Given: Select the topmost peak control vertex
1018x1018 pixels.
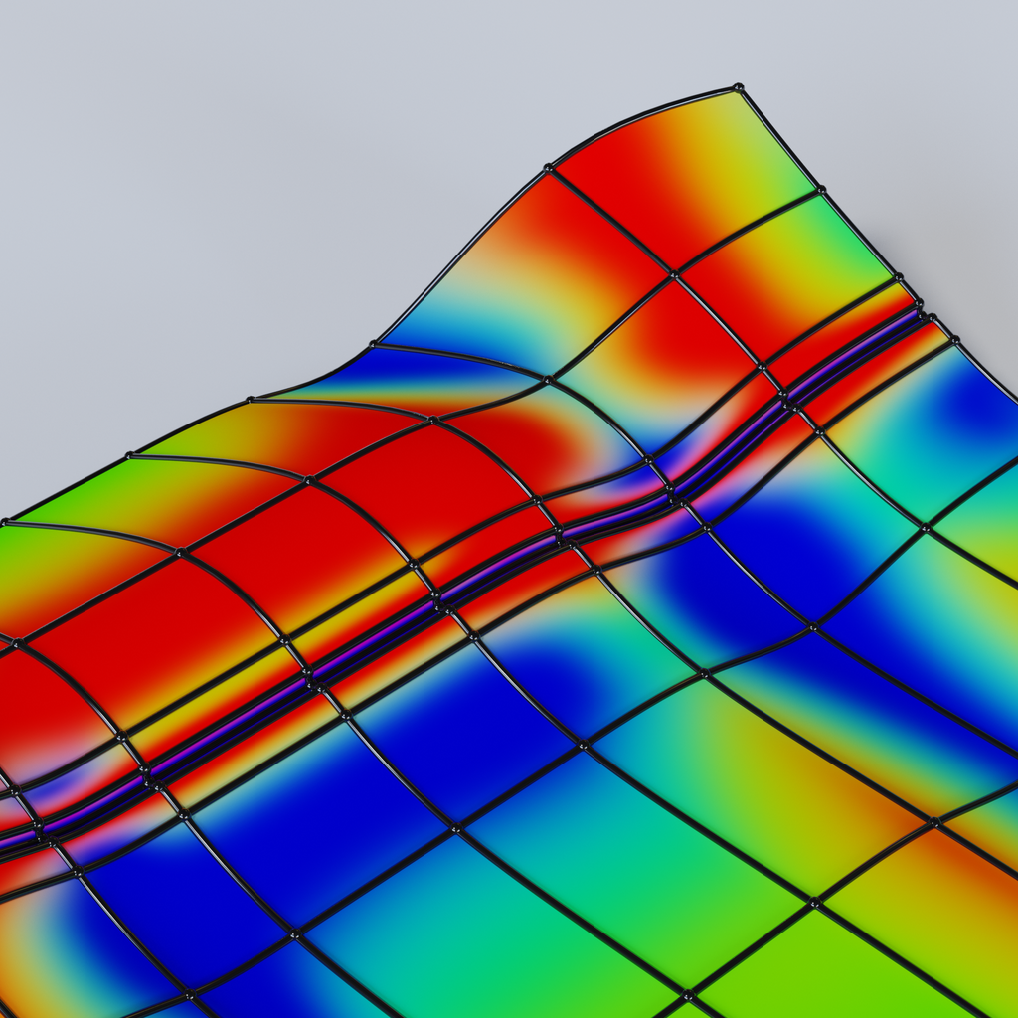Looking at the screenshot, I should click(x=737, y=85).
